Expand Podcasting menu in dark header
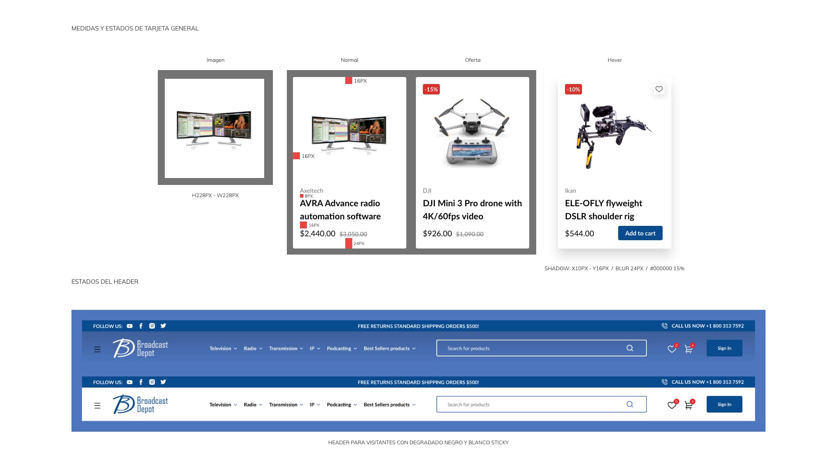 [x=342, y=349]
